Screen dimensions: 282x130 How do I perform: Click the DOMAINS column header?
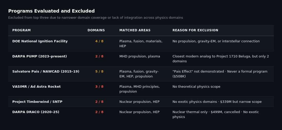[96, 30]
